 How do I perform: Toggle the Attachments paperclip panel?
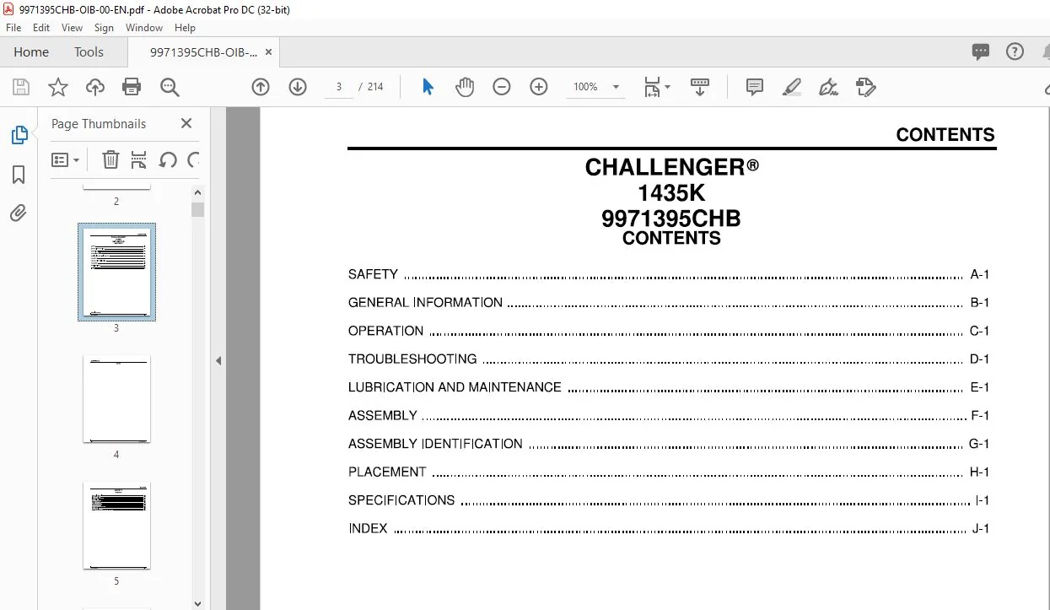(x=19, y=213)
